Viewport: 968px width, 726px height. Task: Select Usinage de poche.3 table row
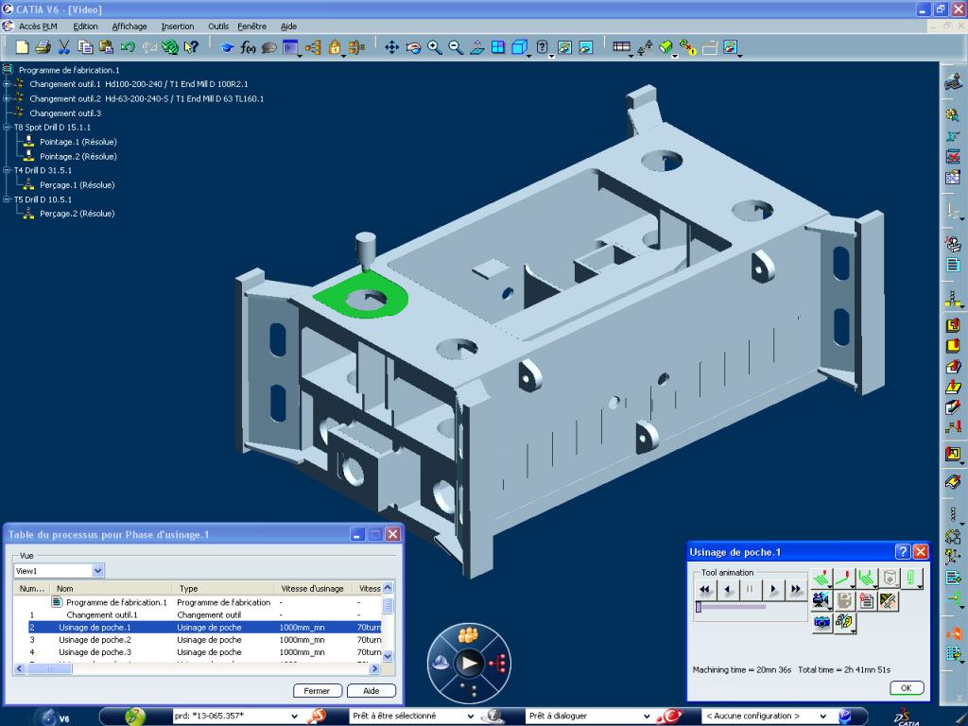click(95, 652)
